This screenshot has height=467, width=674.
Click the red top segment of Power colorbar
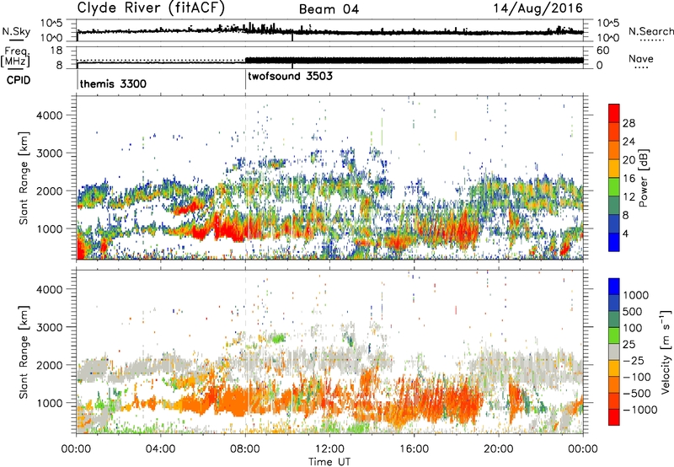point(614,113)
